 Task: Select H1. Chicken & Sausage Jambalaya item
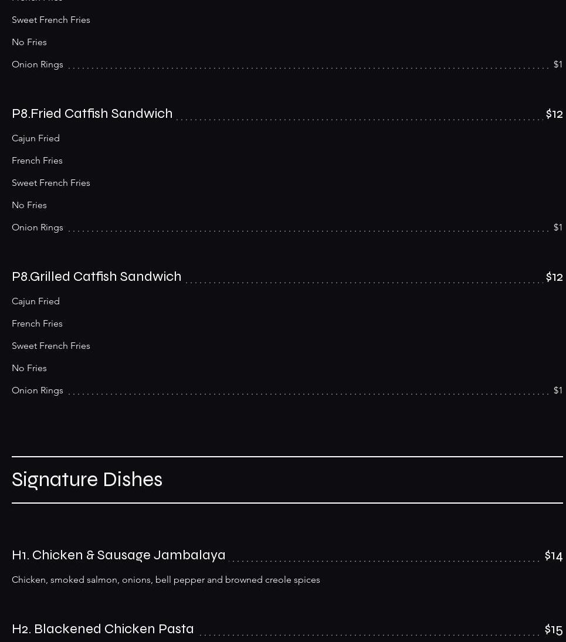[x=118, y=555]
